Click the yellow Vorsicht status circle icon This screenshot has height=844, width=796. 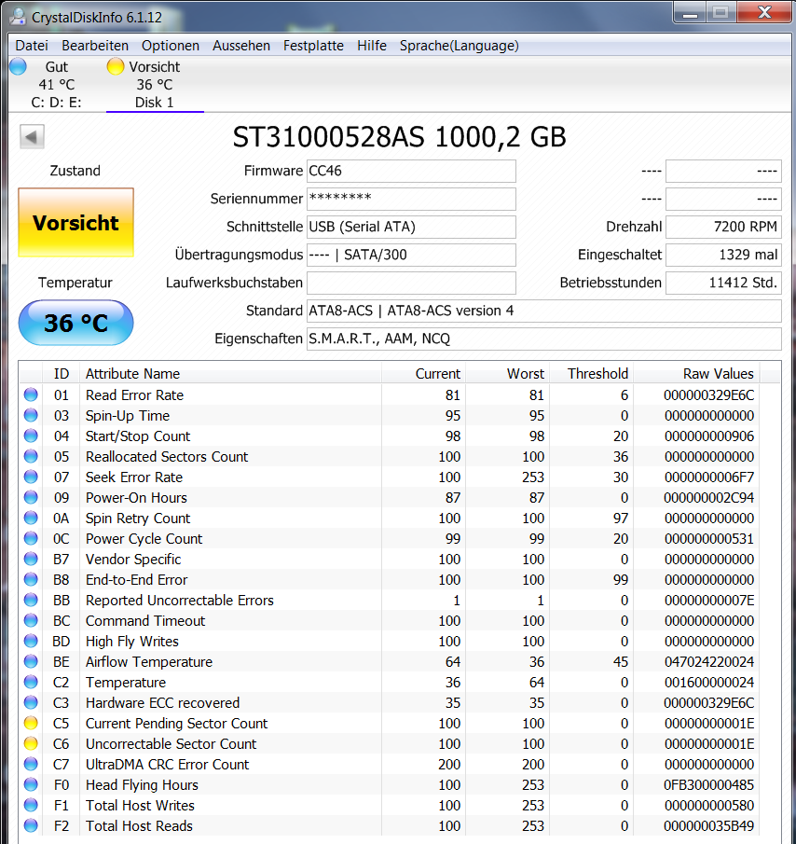tap(115, 66)
